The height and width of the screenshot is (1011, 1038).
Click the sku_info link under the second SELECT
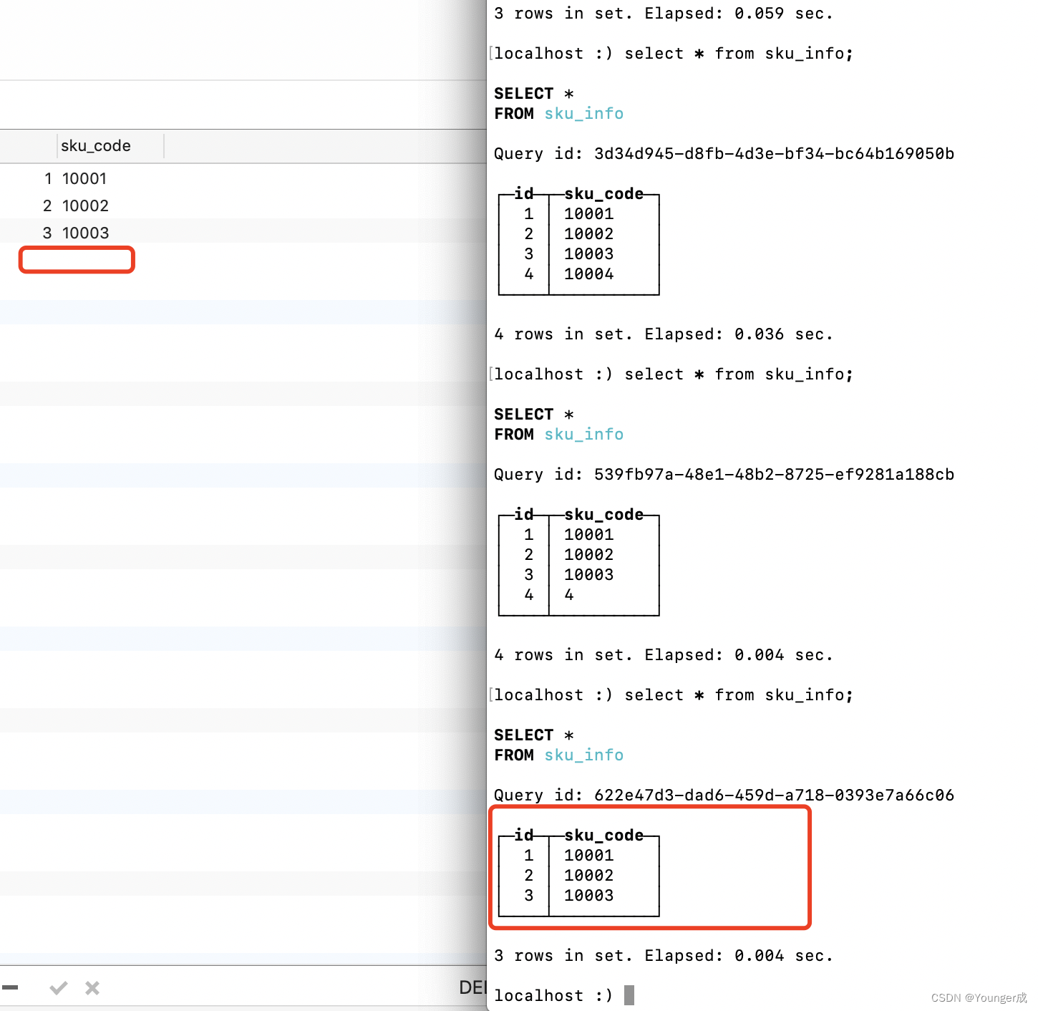583,434
